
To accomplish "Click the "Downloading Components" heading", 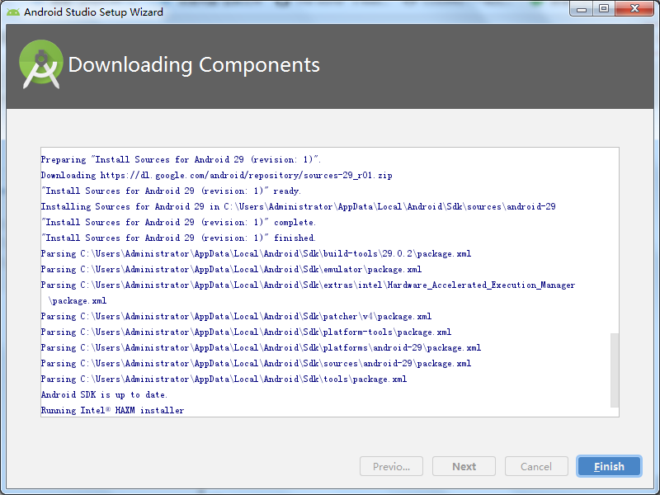I will [194, 65].
